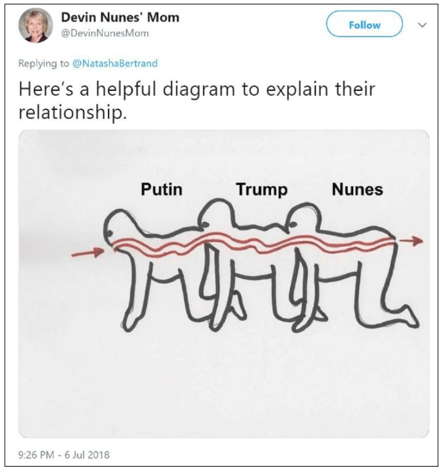
Task: Open the tweet options chevron menu
Action: pyautogui.click(x=423, y=25)
